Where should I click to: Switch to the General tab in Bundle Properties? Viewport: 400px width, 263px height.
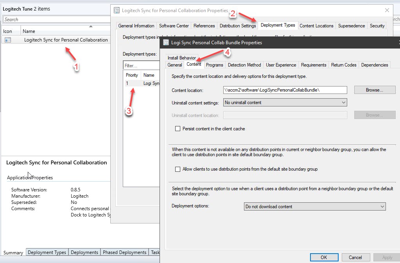point(175,65)
